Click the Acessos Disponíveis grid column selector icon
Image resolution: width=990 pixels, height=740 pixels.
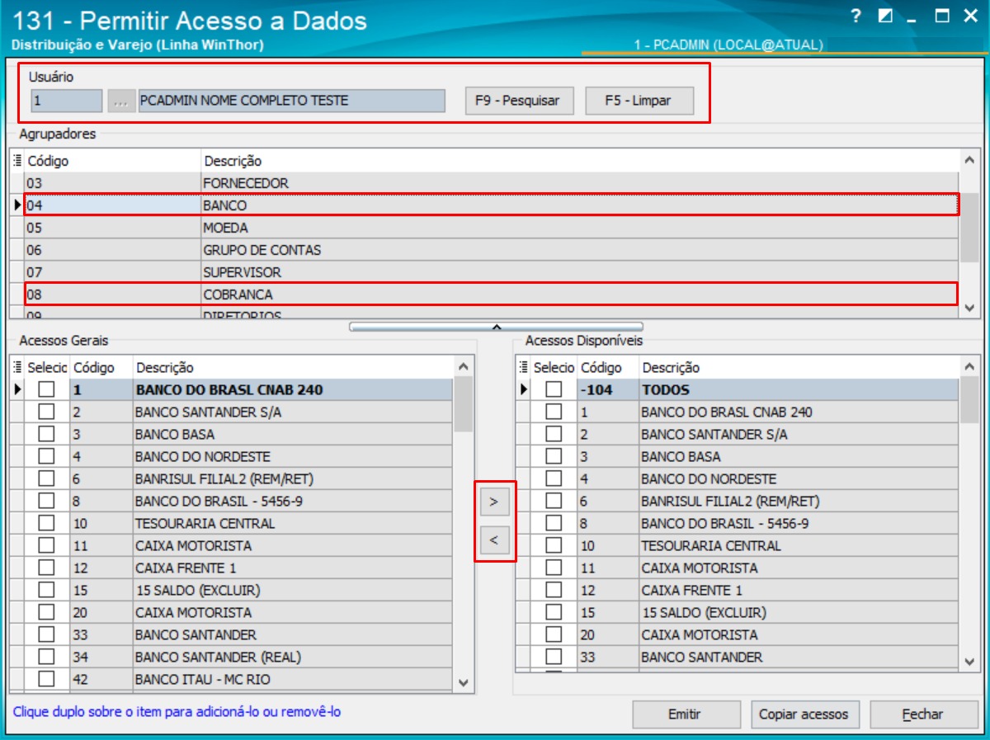[525, 367]
